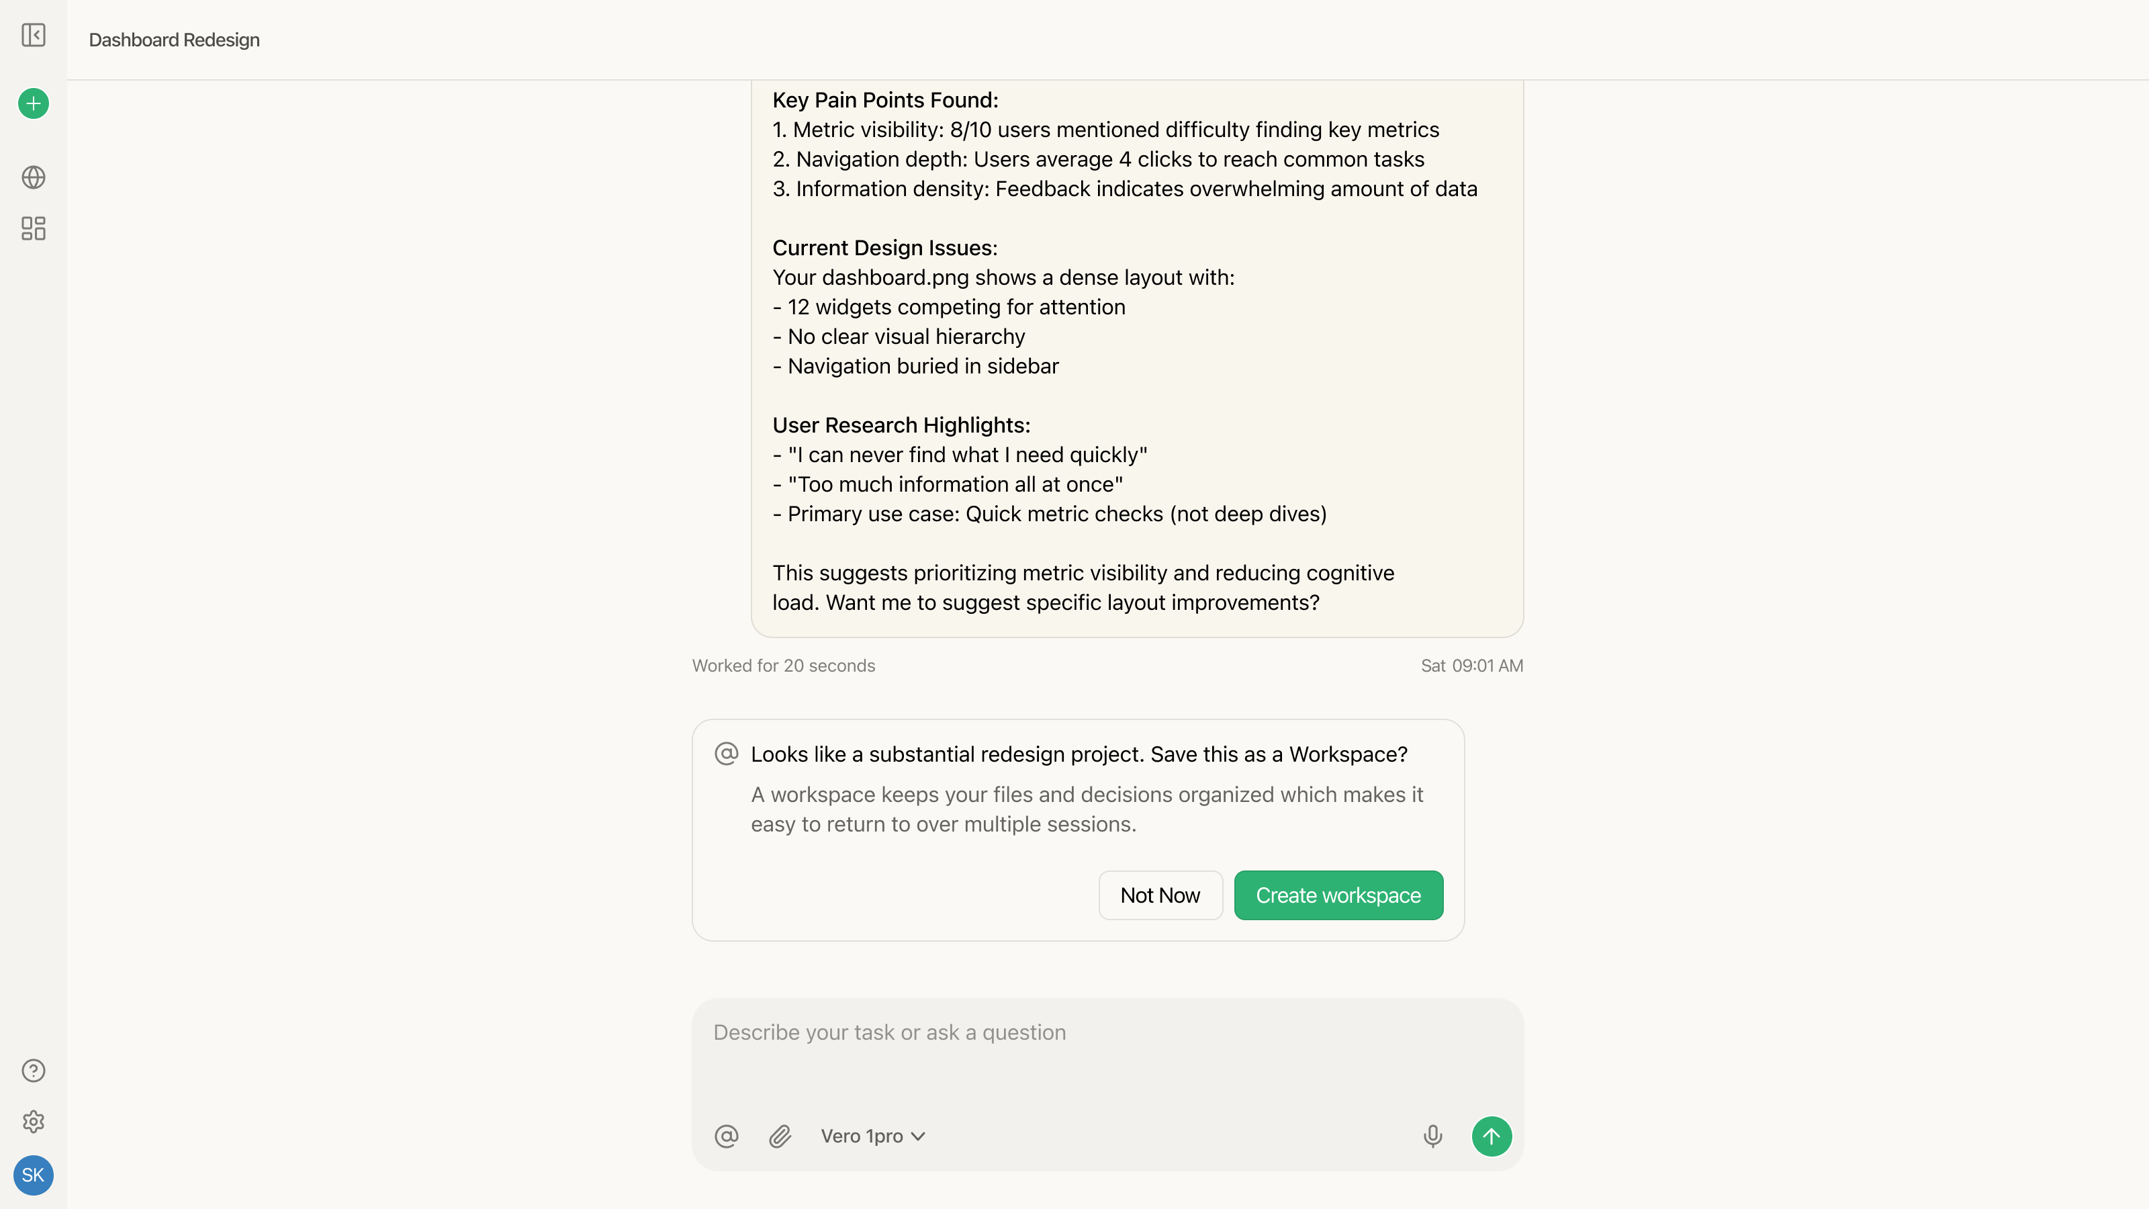The image size is (2149, 1209).
Task: Click the mention @ icon in composer
Action: 727,1136
